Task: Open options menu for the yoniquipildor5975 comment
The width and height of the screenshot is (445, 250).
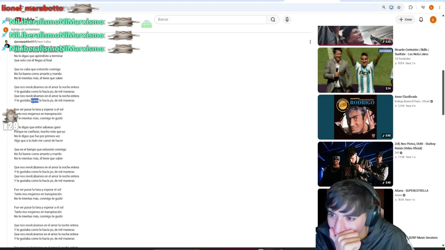Action: (x=310, y=42)
